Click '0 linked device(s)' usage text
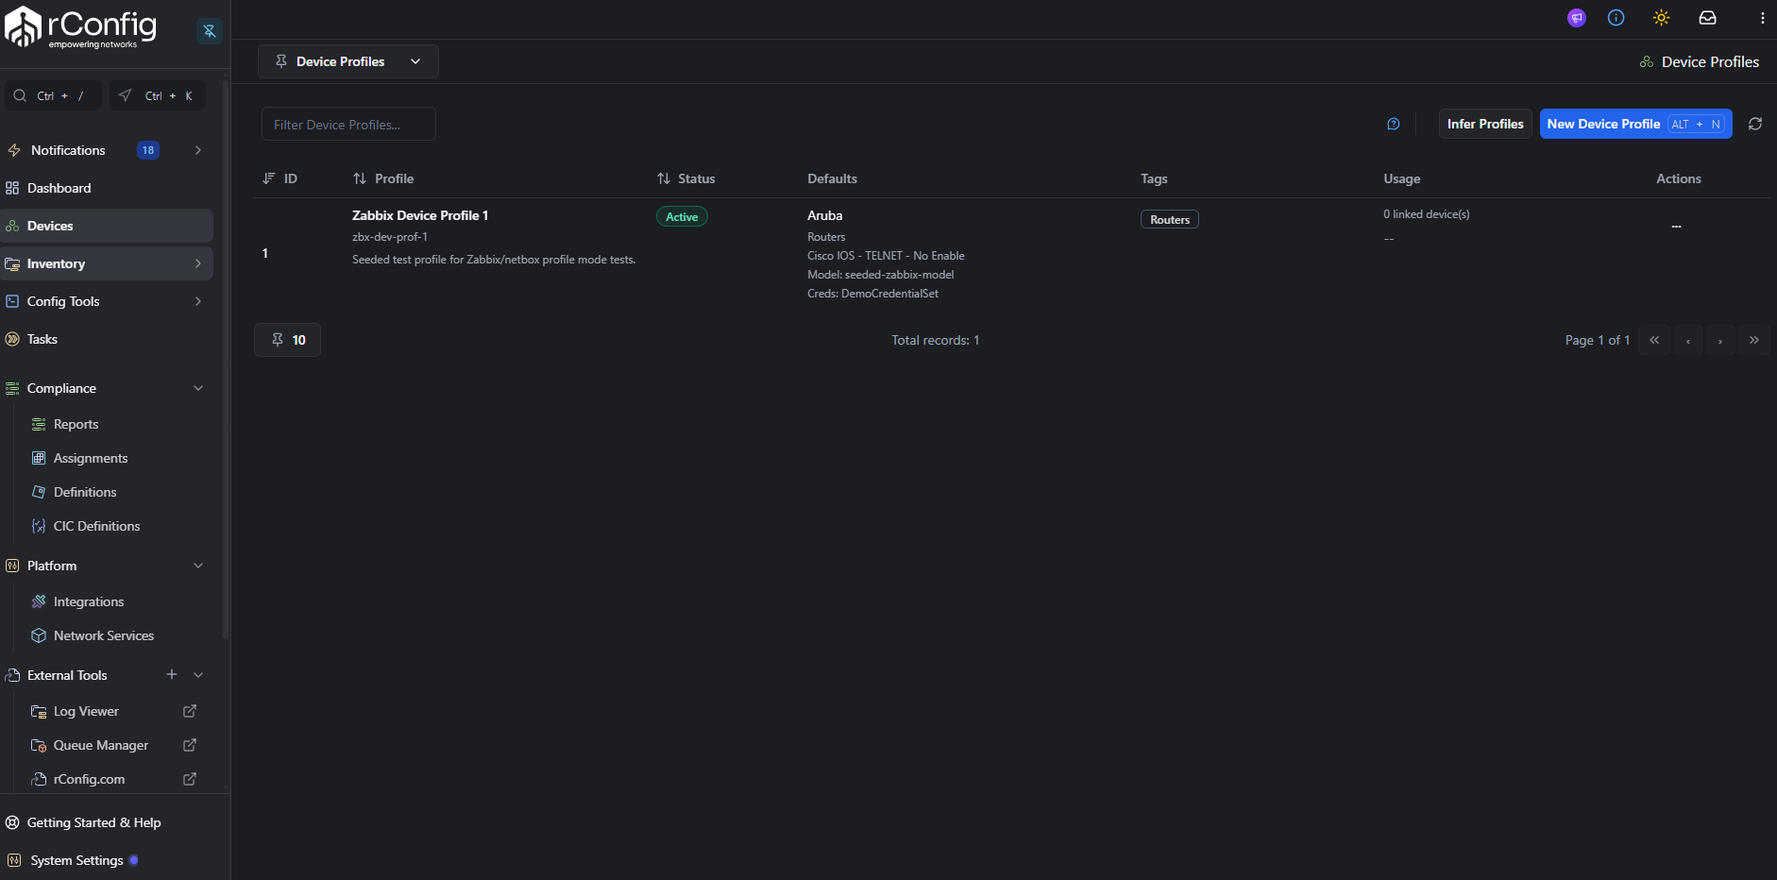Screen dimensions: 1777x880 click(1427, 214)
